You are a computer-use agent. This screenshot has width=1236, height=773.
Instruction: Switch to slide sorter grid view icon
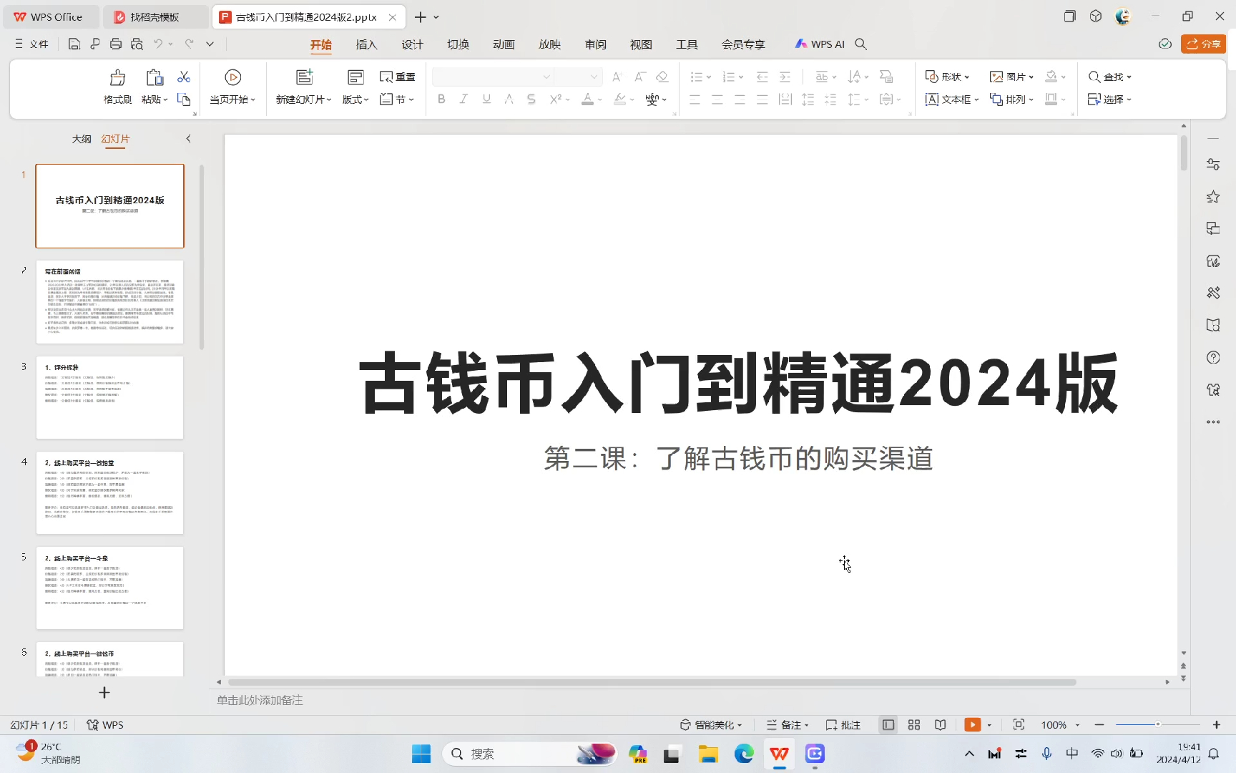pyautogui.click(x=914, y=725)
